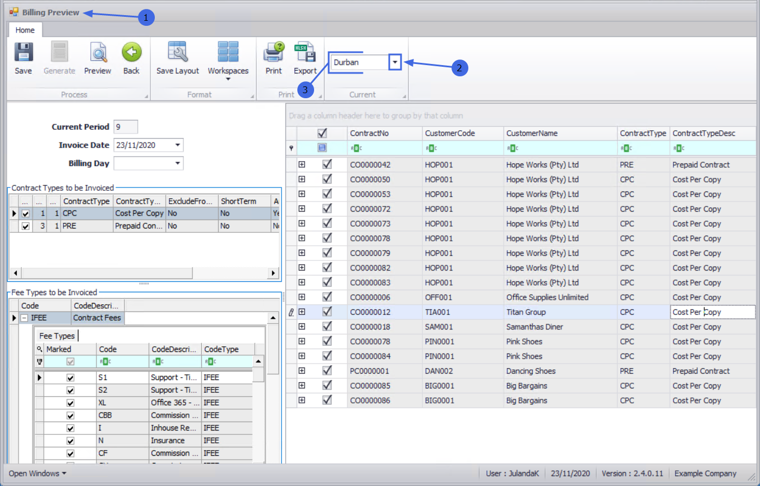
Task: Open the Invoice Date dropdown
Action: [177, 145]
